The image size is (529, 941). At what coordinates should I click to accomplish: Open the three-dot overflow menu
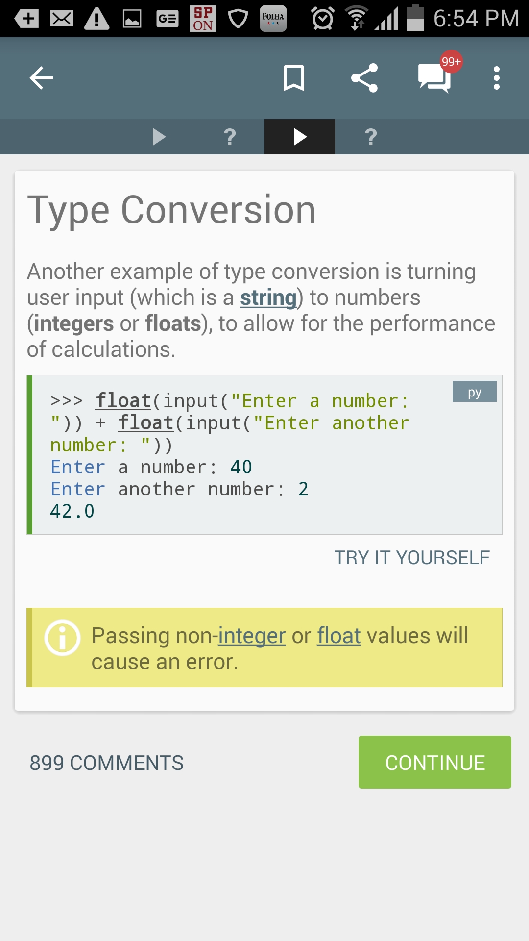(497, 78)
